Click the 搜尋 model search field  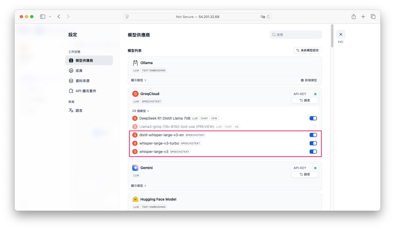297,35
